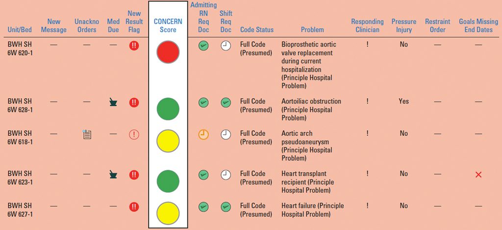This screenshot has width=502, height=230.
Task: Click responding clinician exclamation for bed 627-1
Action: pyautogui.click(x=368, y=205)
